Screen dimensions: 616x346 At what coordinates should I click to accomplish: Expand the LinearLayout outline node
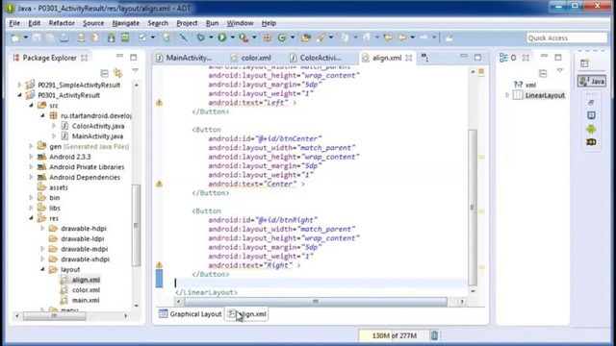[507, 95]
